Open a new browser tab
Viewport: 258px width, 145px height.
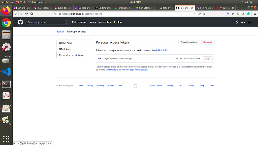tap(238, 8)
